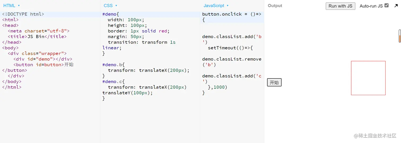401x143 pixels.
Task: Pop out the output with the arrow icon
Action: [396, 6]
